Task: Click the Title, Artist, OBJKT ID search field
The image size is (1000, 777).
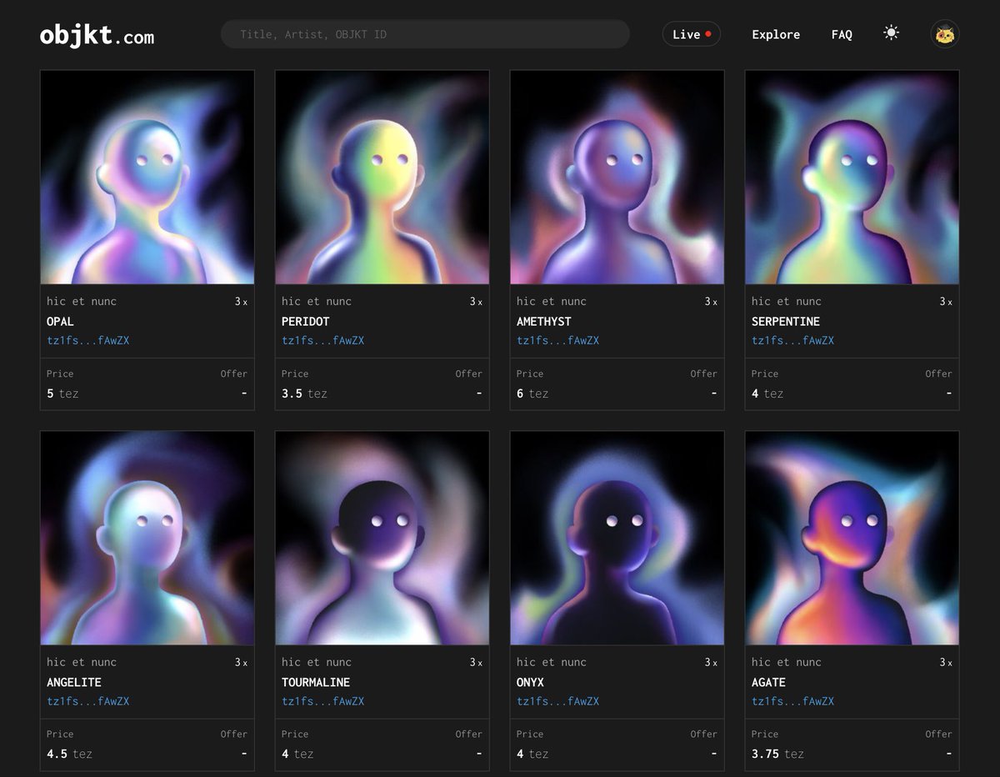Action: click(425, 33)
